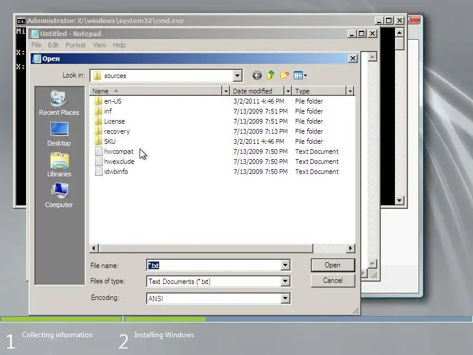The image size is (473, 355).
Task: Click cmd window scroll down arrow
Action: point(400,200)
